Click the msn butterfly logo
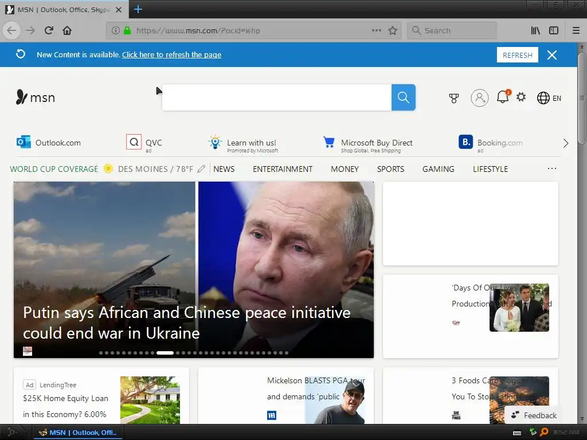 (35, 97)
